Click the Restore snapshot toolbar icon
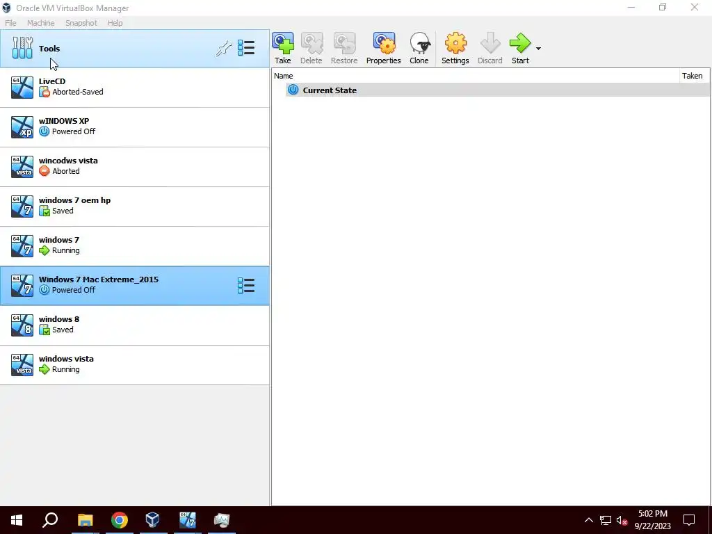Screen dimensions: 712x534 point(344,48)
